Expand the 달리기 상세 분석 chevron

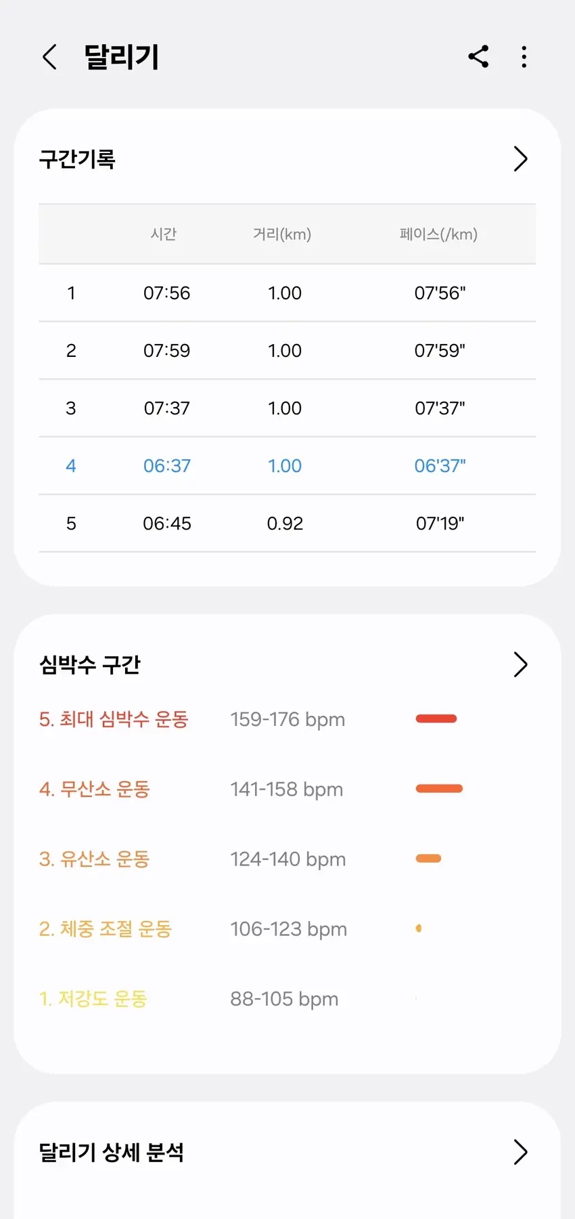coord(520,1152)
